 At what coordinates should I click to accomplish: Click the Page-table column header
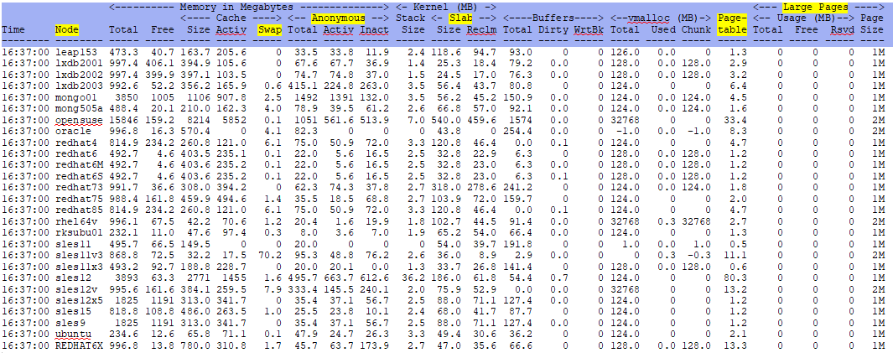point(732,24)
